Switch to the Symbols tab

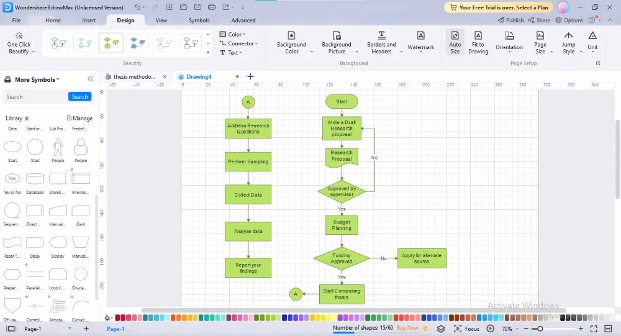pyautogui.click(x=199, y=20)
